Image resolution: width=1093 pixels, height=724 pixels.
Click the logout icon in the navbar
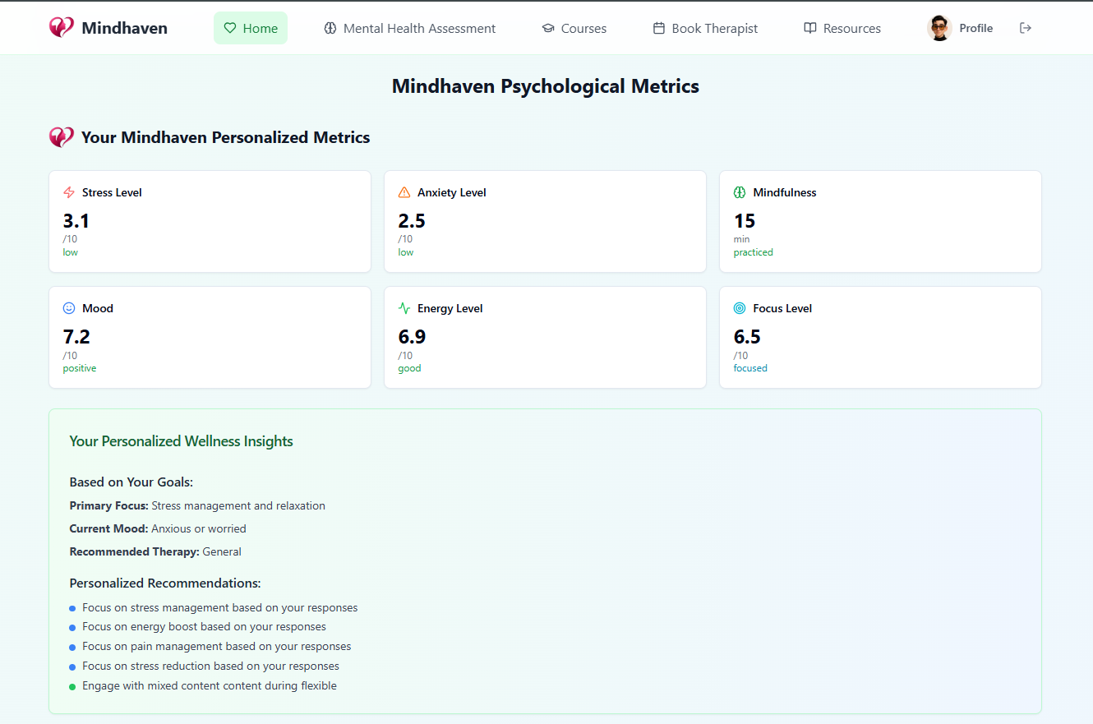coord(1026,27)
